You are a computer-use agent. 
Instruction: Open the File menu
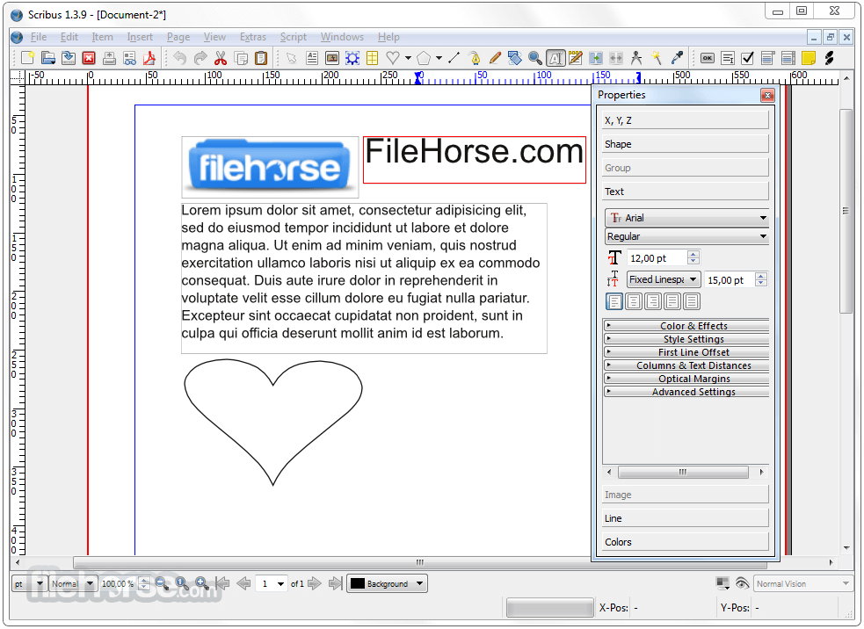pos(39,37)
